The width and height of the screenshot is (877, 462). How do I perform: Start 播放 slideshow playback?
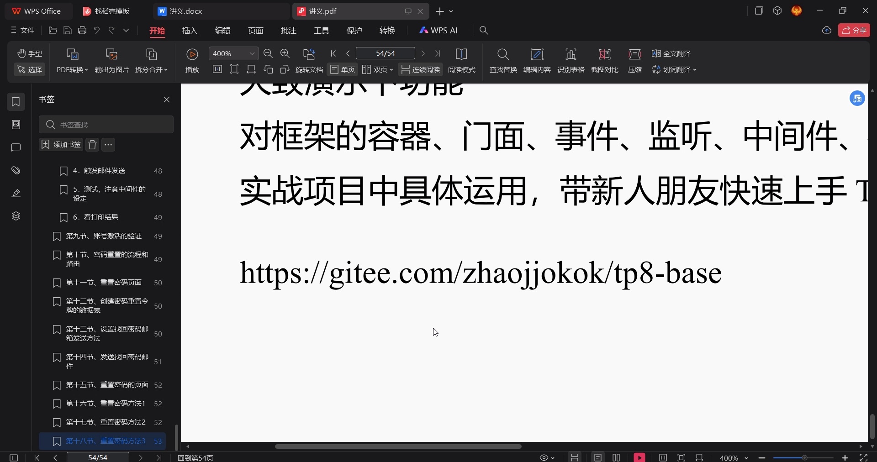tap(192, 61)
